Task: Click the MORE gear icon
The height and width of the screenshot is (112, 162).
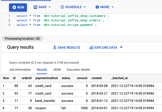Action: 97,7
